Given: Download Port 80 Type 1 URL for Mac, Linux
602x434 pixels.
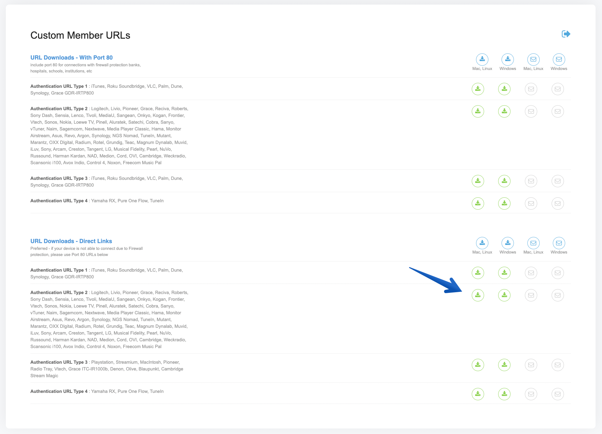Looking at the screenshot, I should point(478,89).
